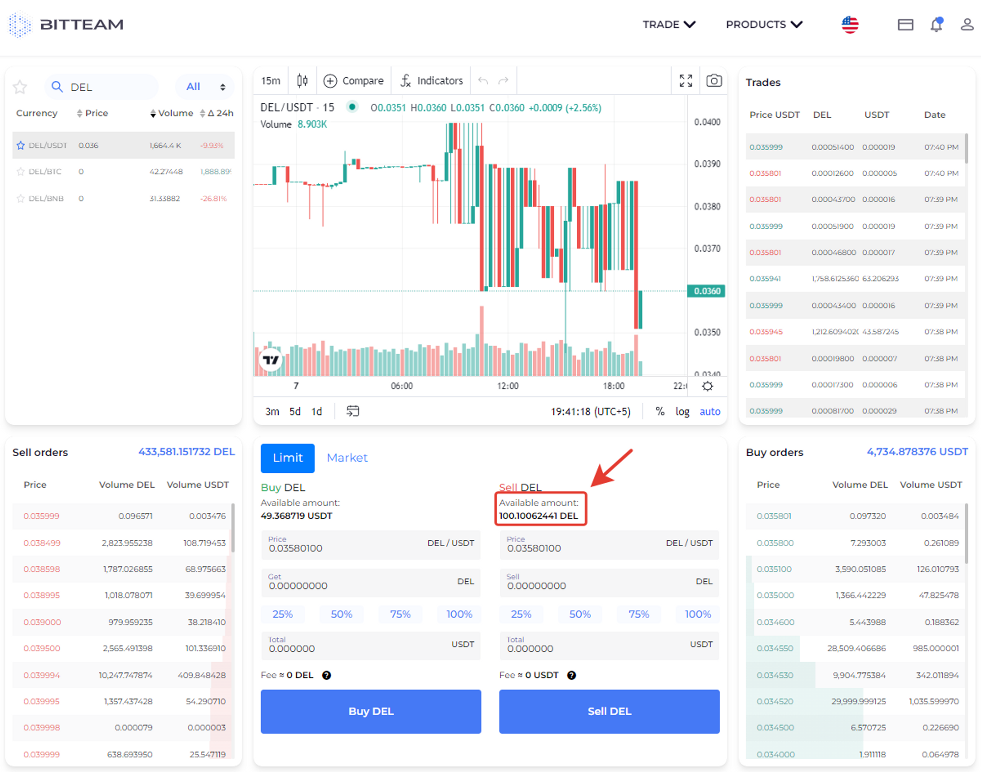Screen dimensions: 981x772
Task: Open chart settings gear
Action: (x=707, y=386)
